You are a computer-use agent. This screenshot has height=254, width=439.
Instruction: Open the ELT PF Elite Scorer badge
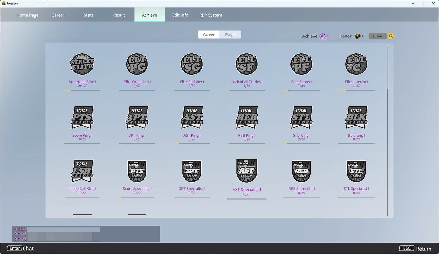pos(301,64)
